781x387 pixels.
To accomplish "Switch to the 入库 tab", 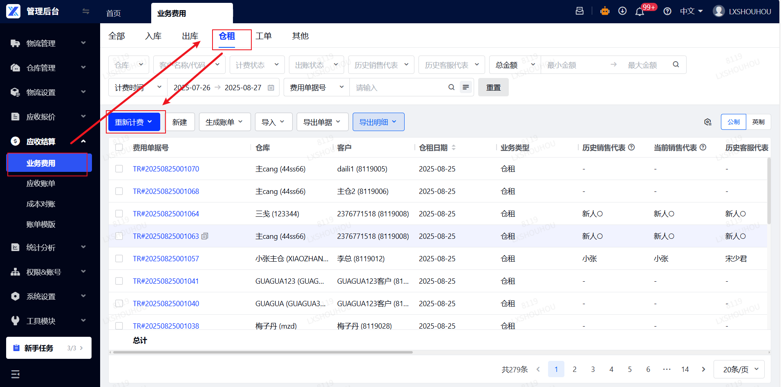I will [153, 36].
